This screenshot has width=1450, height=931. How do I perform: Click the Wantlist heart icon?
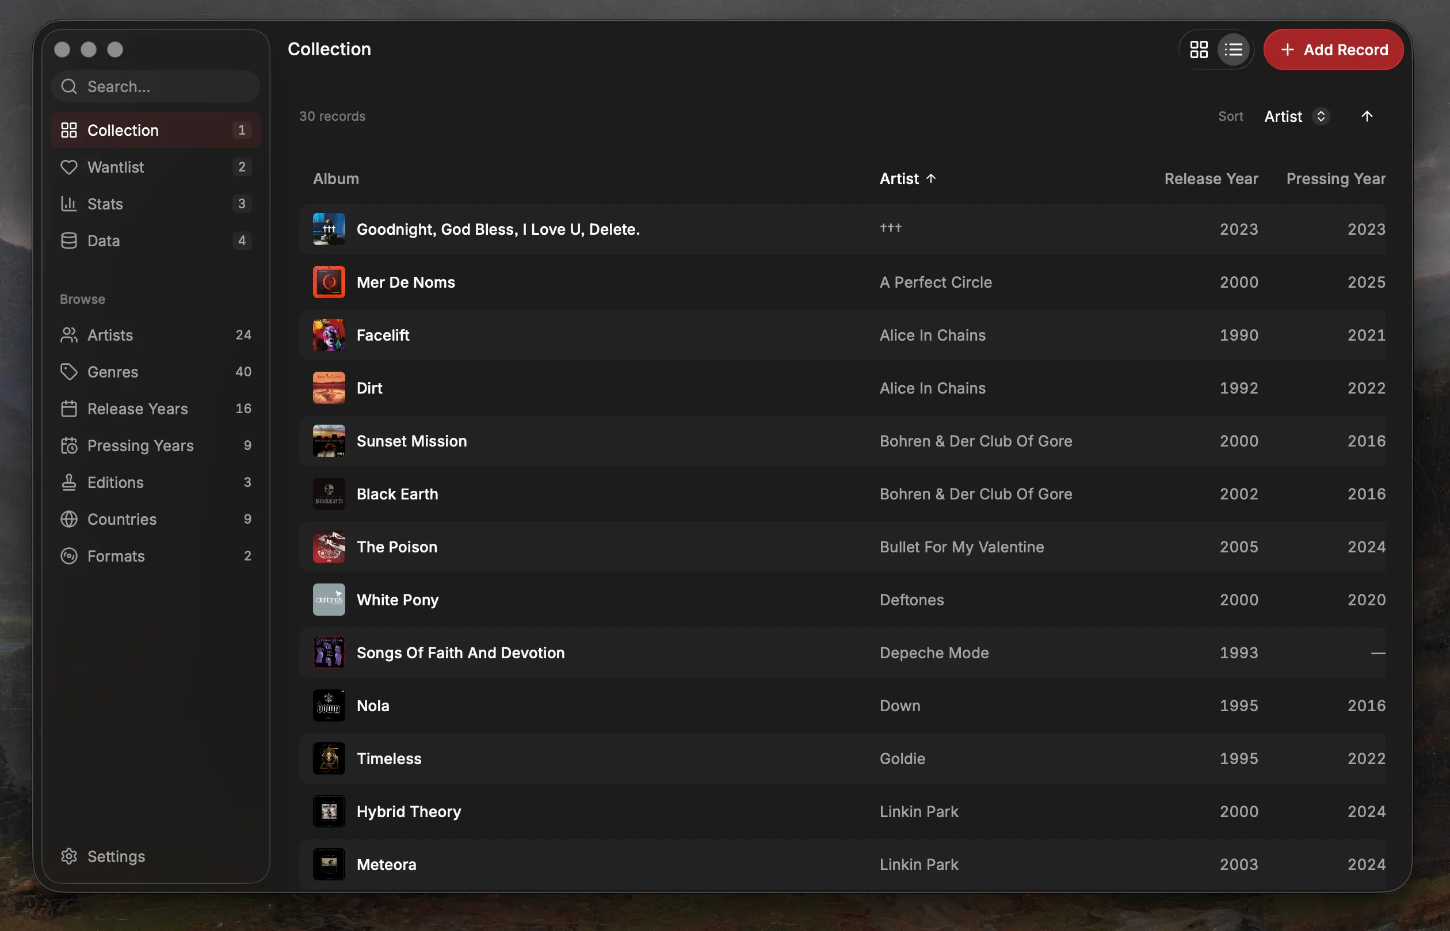(69, 167)
